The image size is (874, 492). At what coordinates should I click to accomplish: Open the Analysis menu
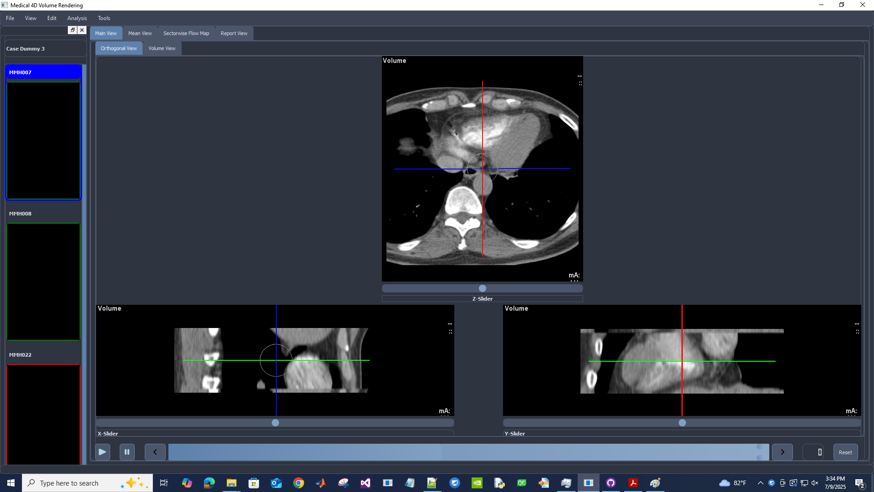(77, 18)
